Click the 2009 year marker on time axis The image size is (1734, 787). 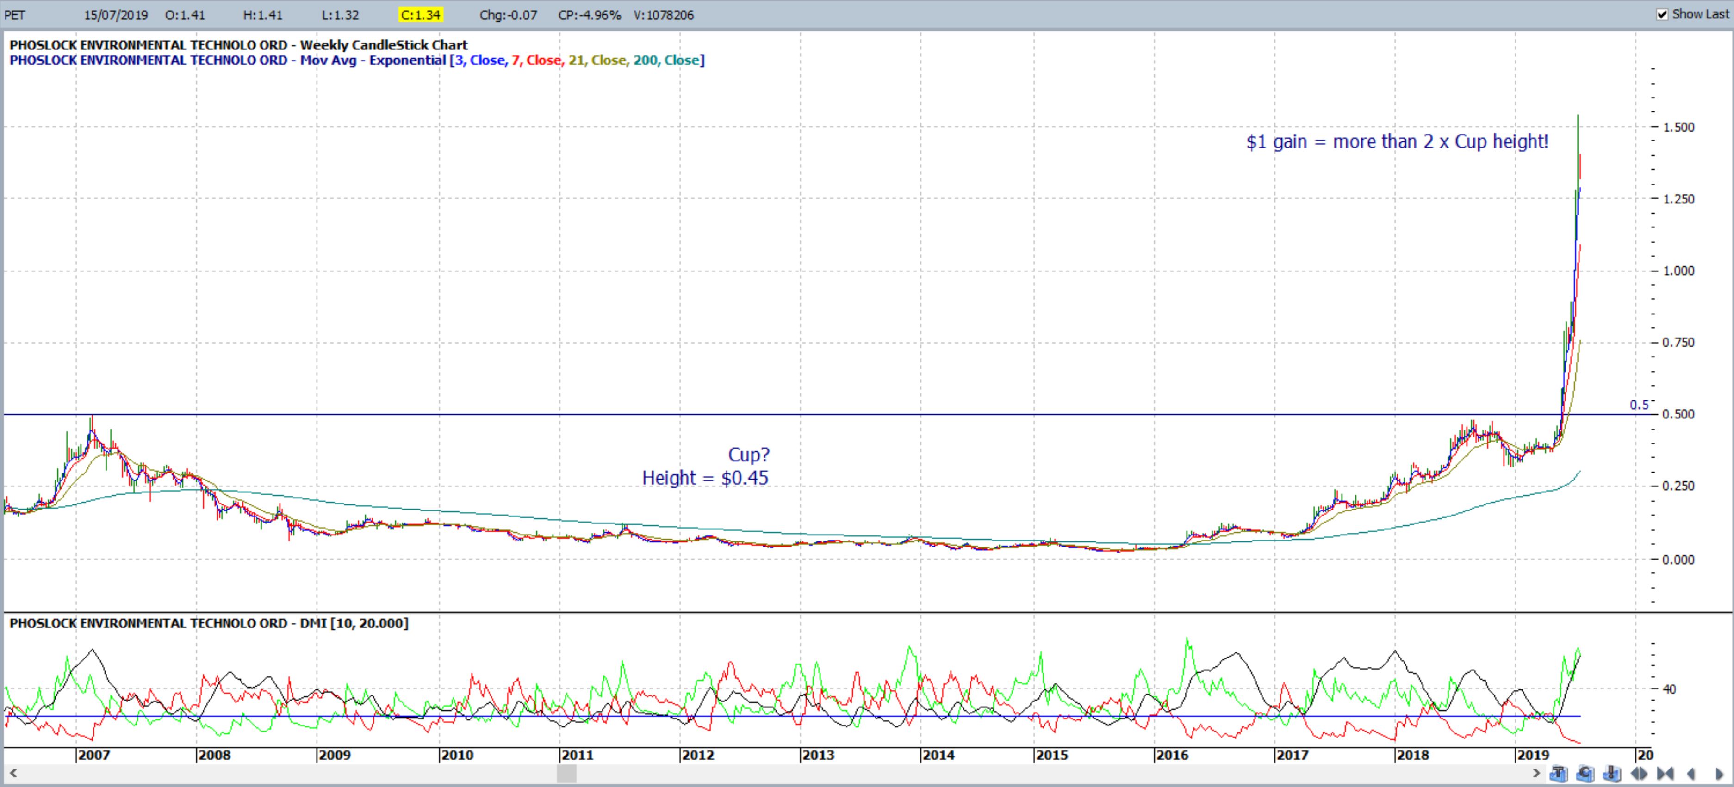[335, 756]
